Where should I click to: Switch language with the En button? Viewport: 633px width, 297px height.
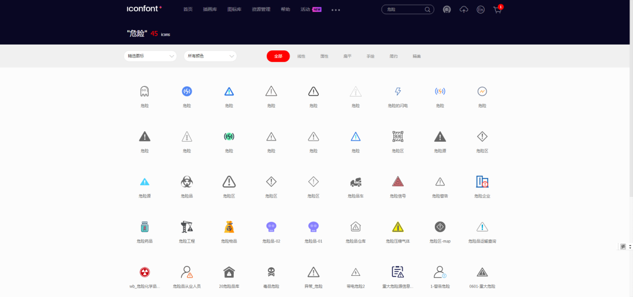[481, 10]
